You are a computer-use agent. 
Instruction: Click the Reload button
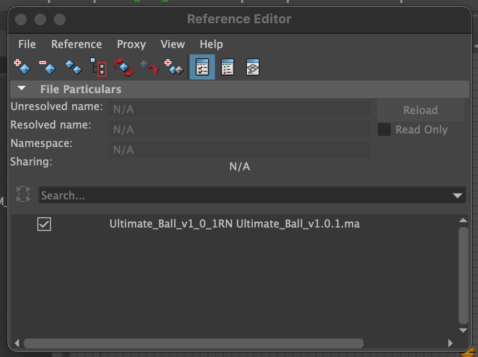(420, 110)
